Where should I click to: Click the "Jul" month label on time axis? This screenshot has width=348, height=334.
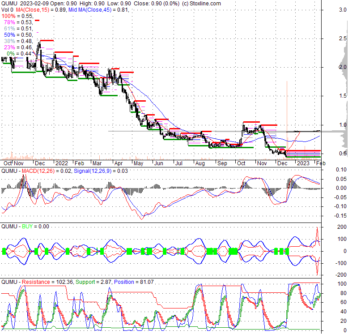point(178,163)
